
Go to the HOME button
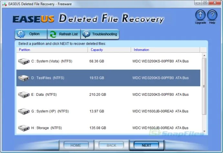click(76, 145)
